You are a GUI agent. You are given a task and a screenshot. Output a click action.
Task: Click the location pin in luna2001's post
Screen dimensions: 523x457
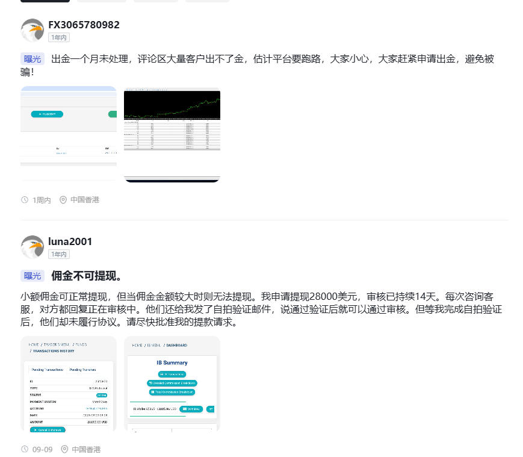click(x=63, y=449)
